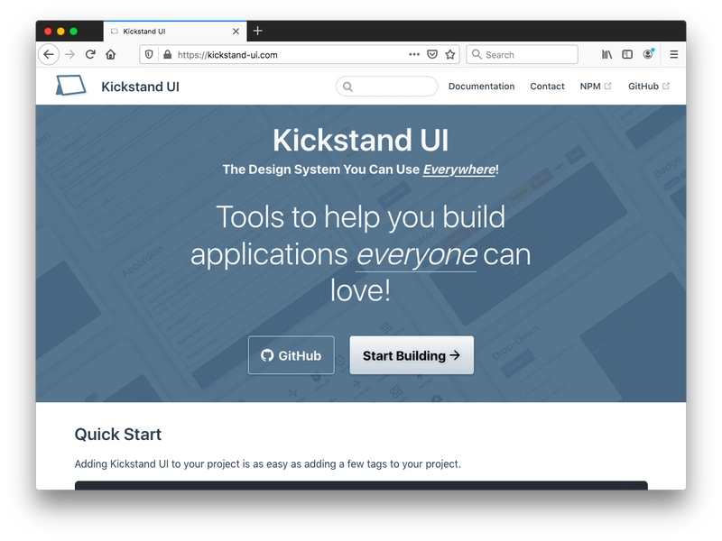This screenshot has width=722, height=541.
Task: Select the Kickstand UI browser tab
Action: coord(175,32)
